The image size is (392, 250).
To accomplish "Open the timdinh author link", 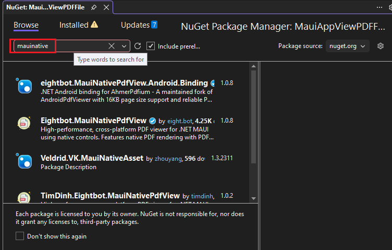I will (202, 196).
